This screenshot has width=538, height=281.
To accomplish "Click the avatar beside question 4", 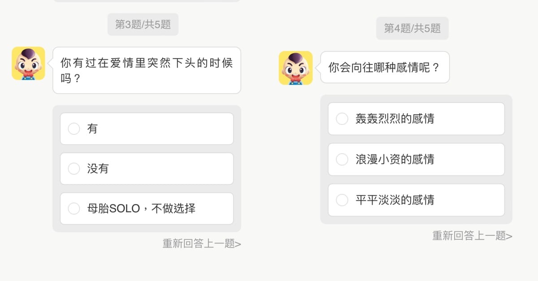I will point(295,68).
